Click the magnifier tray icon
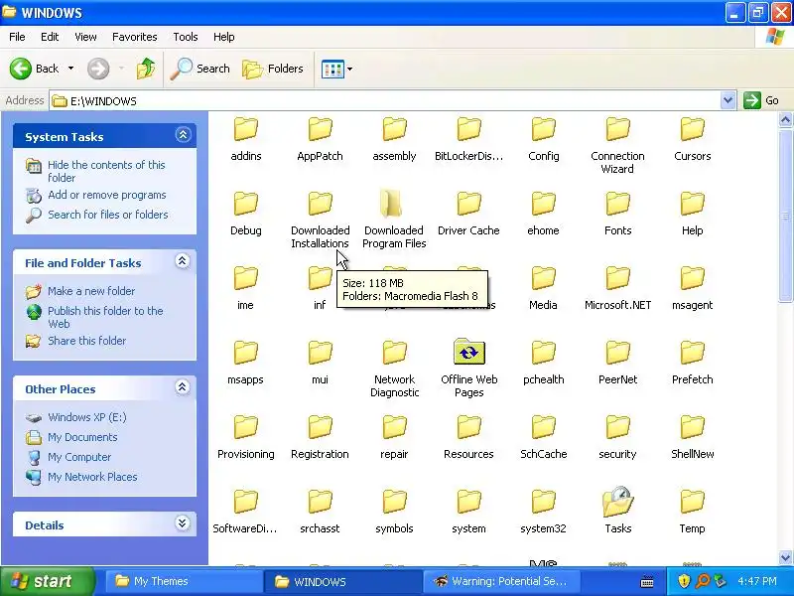The image size is (794, 596). [703, 581]
